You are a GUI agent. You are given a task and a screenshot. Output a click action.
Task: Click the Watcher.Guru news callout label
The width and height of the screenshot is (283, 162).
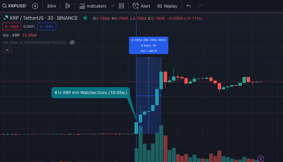(x=91, y=93)
